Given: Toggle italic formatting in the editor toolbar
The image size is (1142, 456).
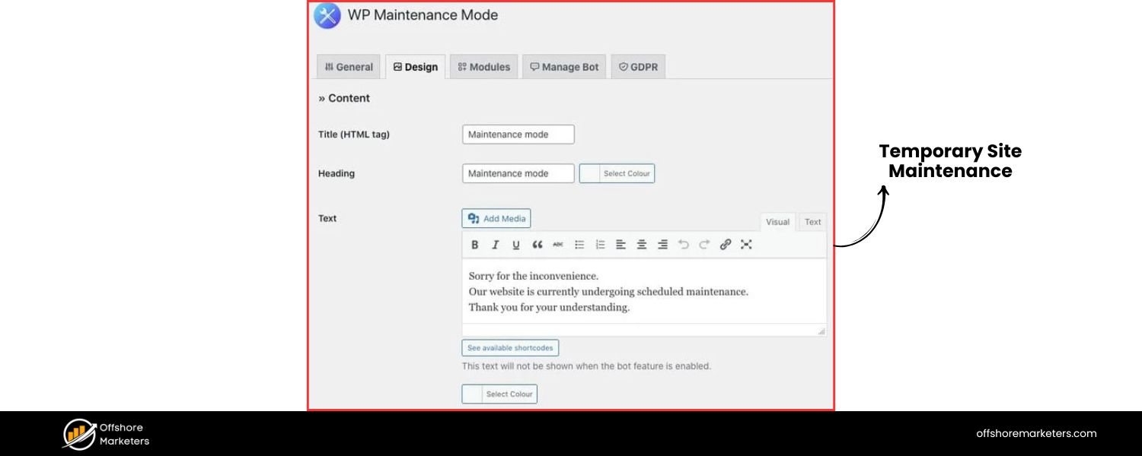Looking at the screenshot, I should pos(495,245).
